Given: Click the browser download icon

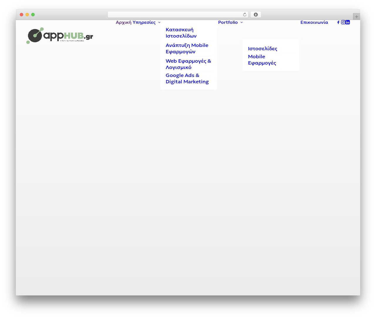Looking at the screenshot, I should (x=256, y=15).
